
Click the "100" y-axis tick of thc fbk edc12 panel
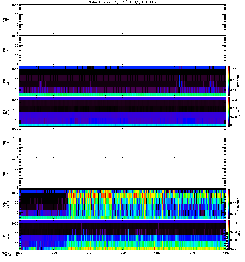click(x=16, y=202)
